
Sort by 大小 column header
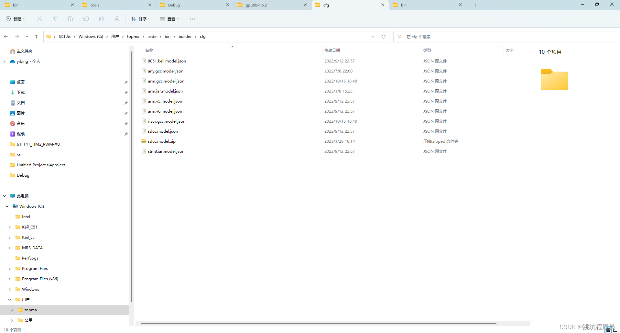click(x=510, y=50)
